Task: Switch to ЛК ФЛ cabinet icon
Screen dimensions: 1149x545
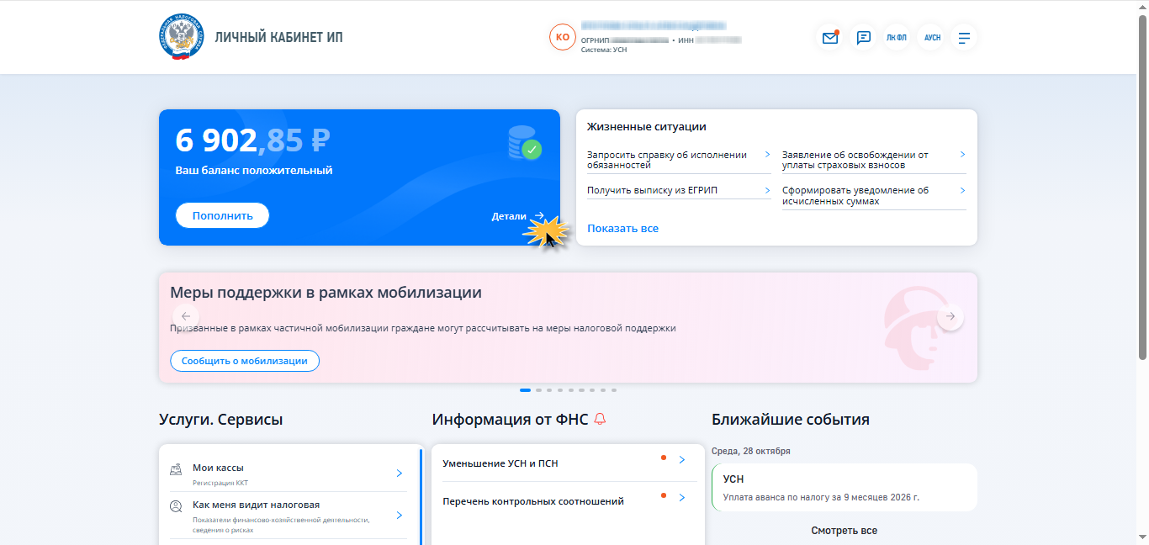Action: 897,38
